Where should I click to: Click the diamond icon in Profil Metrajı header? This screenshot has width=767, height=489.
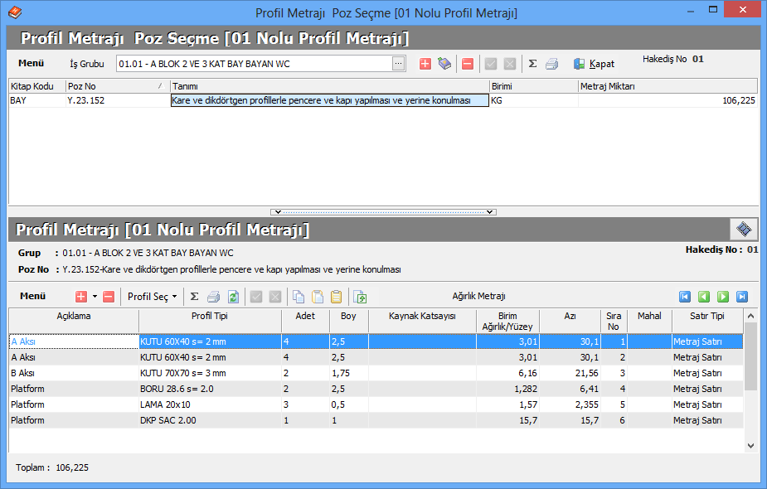pos(744,230)
